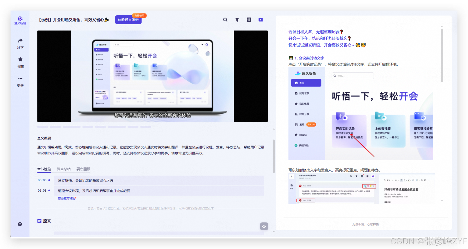Click the 通义听悟 homepage screenshot in notes
This screenshot has height=249, width=468.
361,114
